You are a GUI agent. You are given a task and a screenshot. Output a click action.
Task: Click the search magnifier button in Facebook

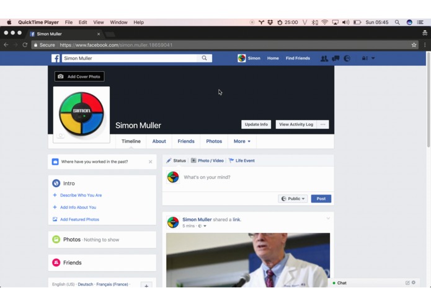204,58
